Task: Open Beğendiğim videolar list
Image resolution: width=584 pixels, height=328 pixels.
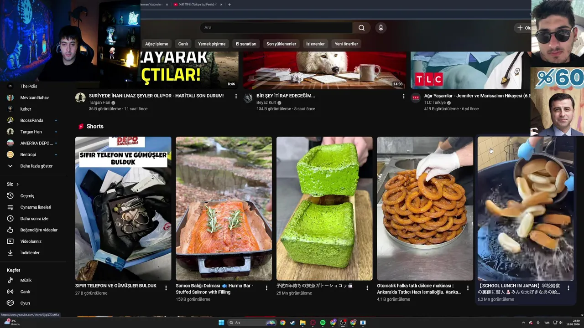Action: coord(39,230)
